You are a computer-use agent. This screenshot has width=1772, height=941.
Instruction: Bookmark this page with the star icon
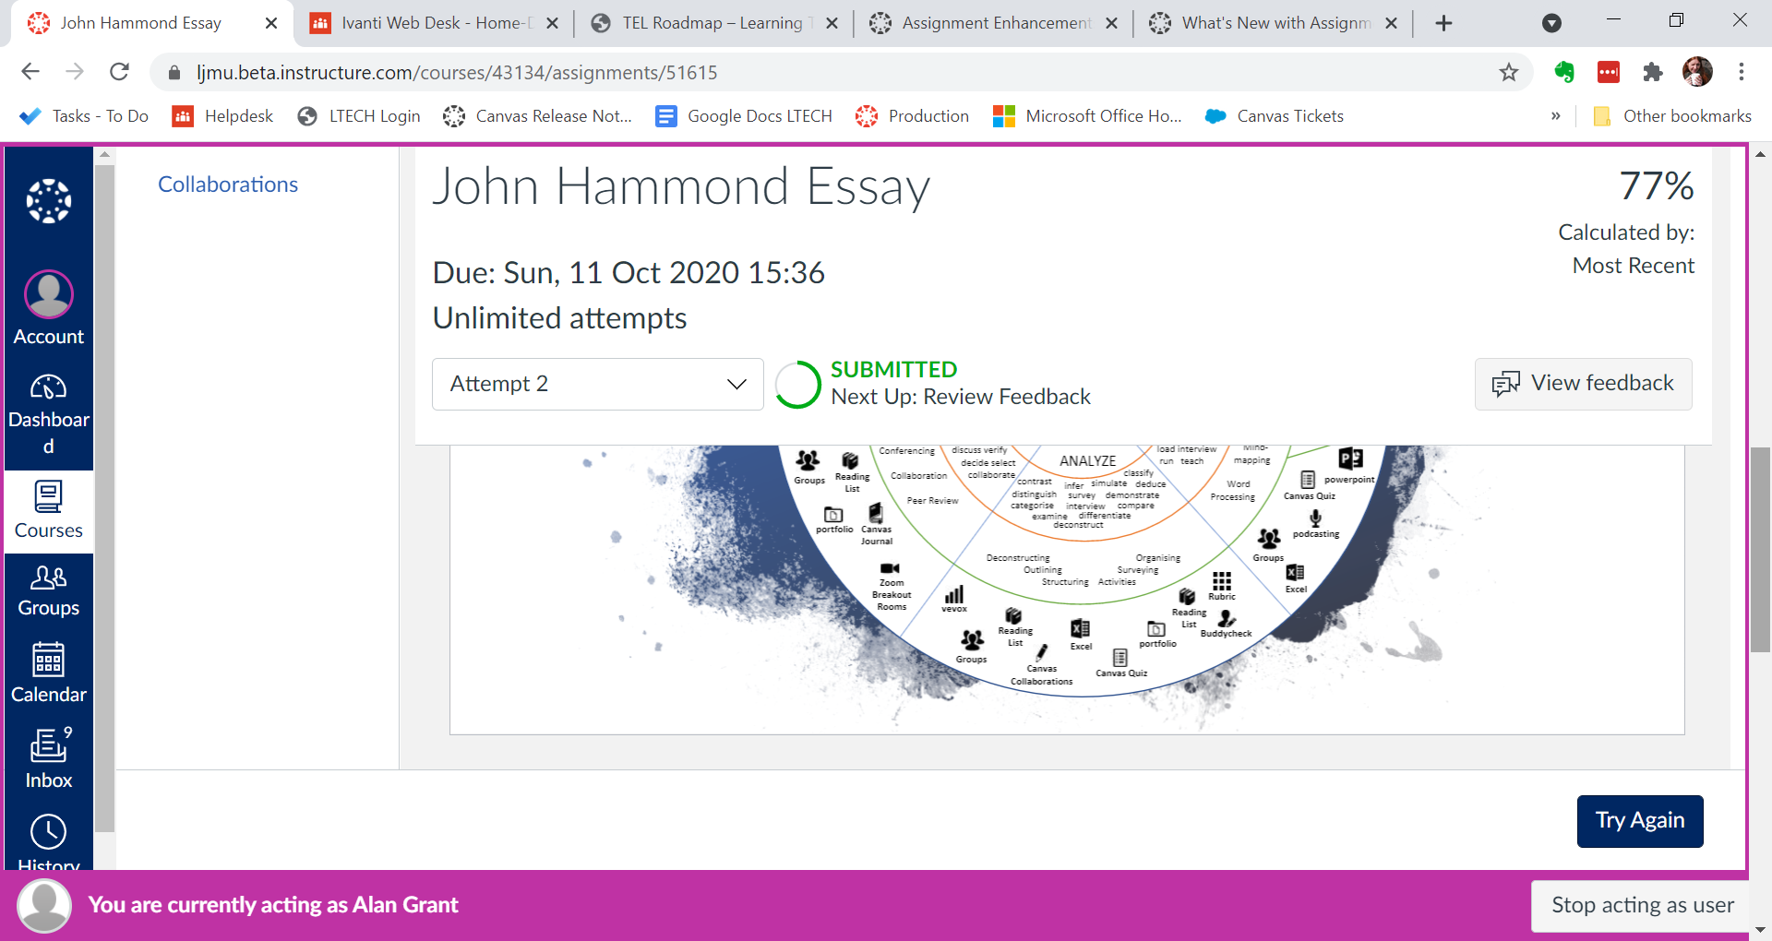tap(1509, 72)
